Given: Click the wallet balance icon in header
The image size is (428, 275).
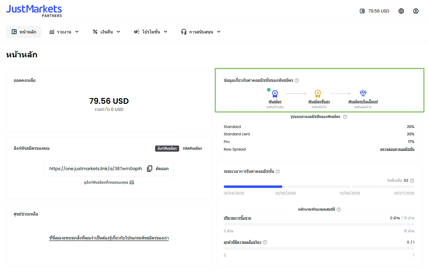Looking at the screenshot, I should click(362, 11).
